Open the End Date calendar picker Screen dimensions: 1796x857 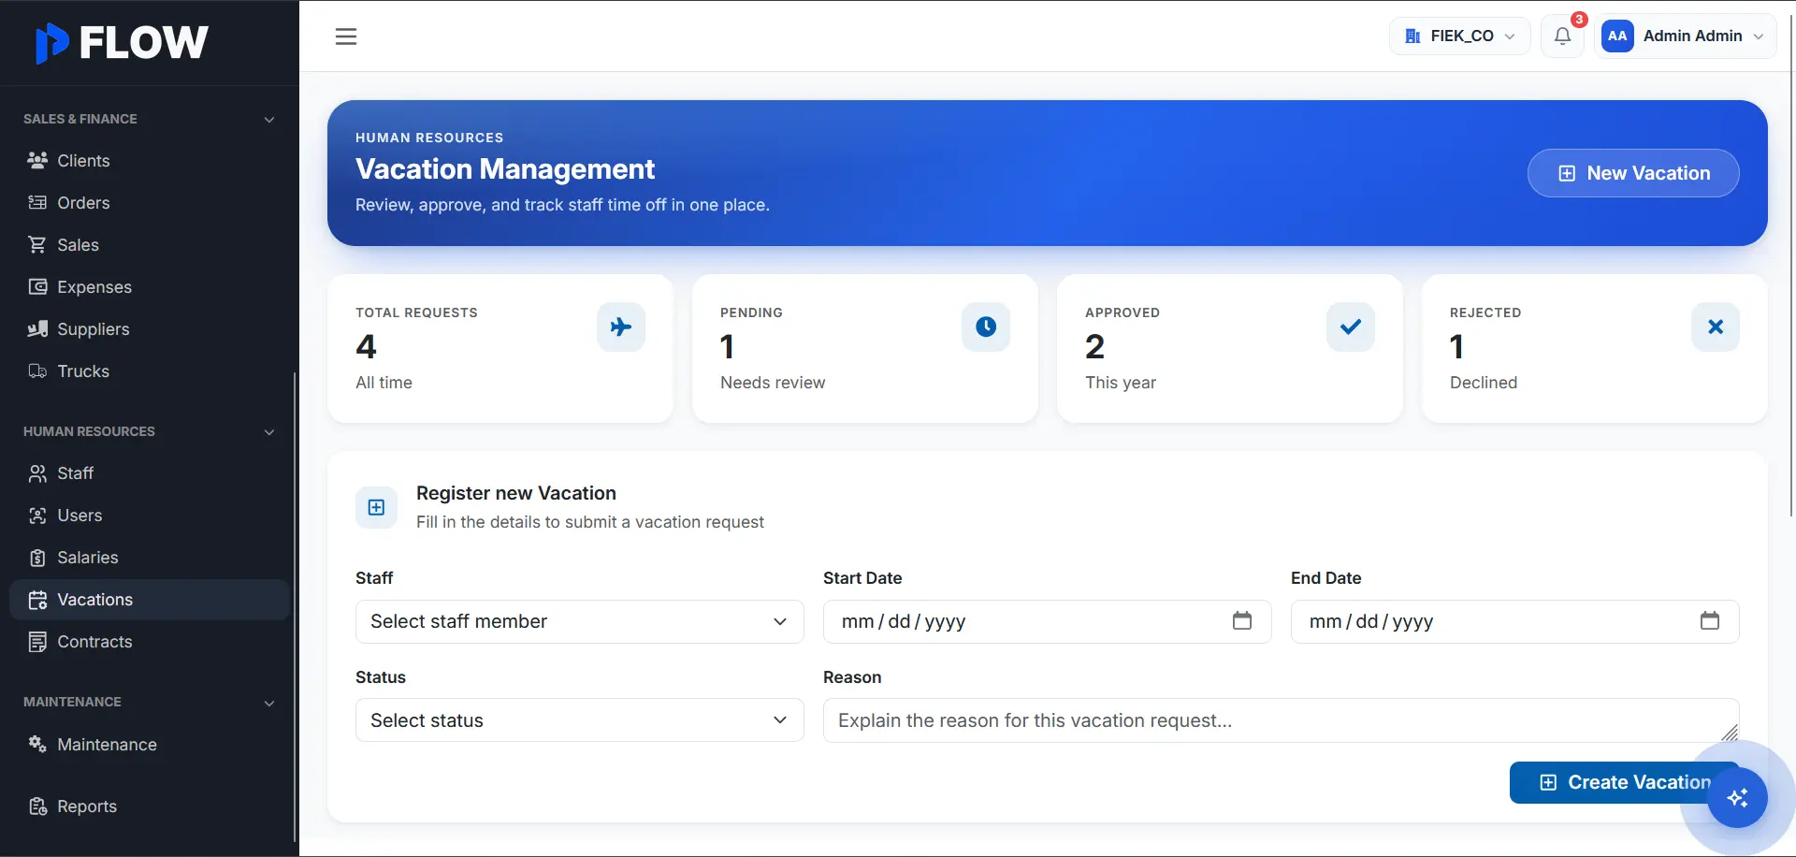1710,620
